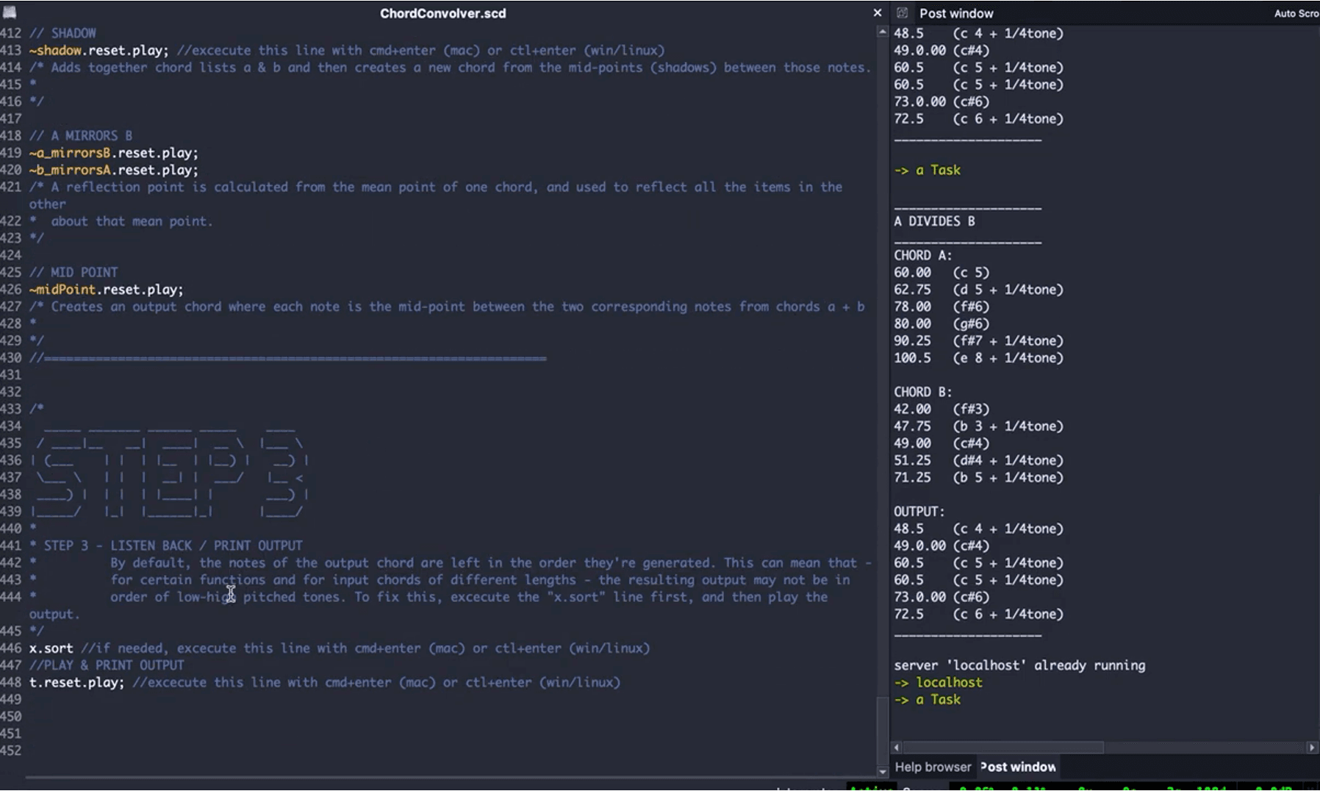
Task: Click the STEP 3 - LISTEN BACK heading
Action: pos(173,545)
